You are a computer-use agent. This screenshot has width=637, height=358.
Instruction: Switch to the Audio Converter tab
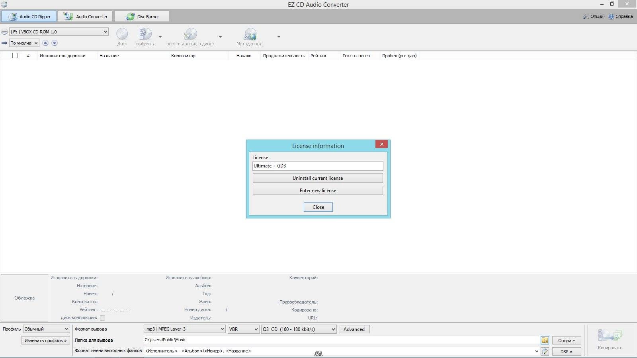85,16
